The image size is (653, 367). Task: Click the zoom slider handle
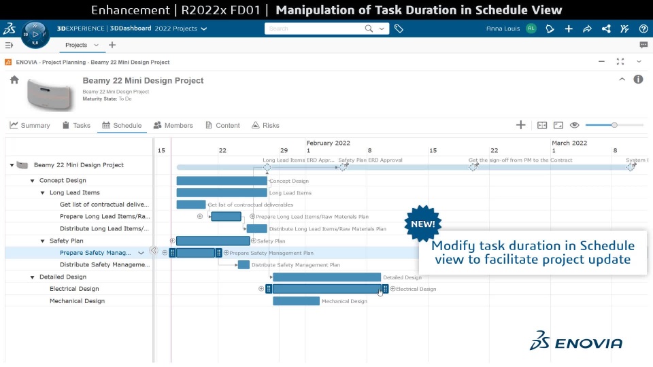point(614,125)
